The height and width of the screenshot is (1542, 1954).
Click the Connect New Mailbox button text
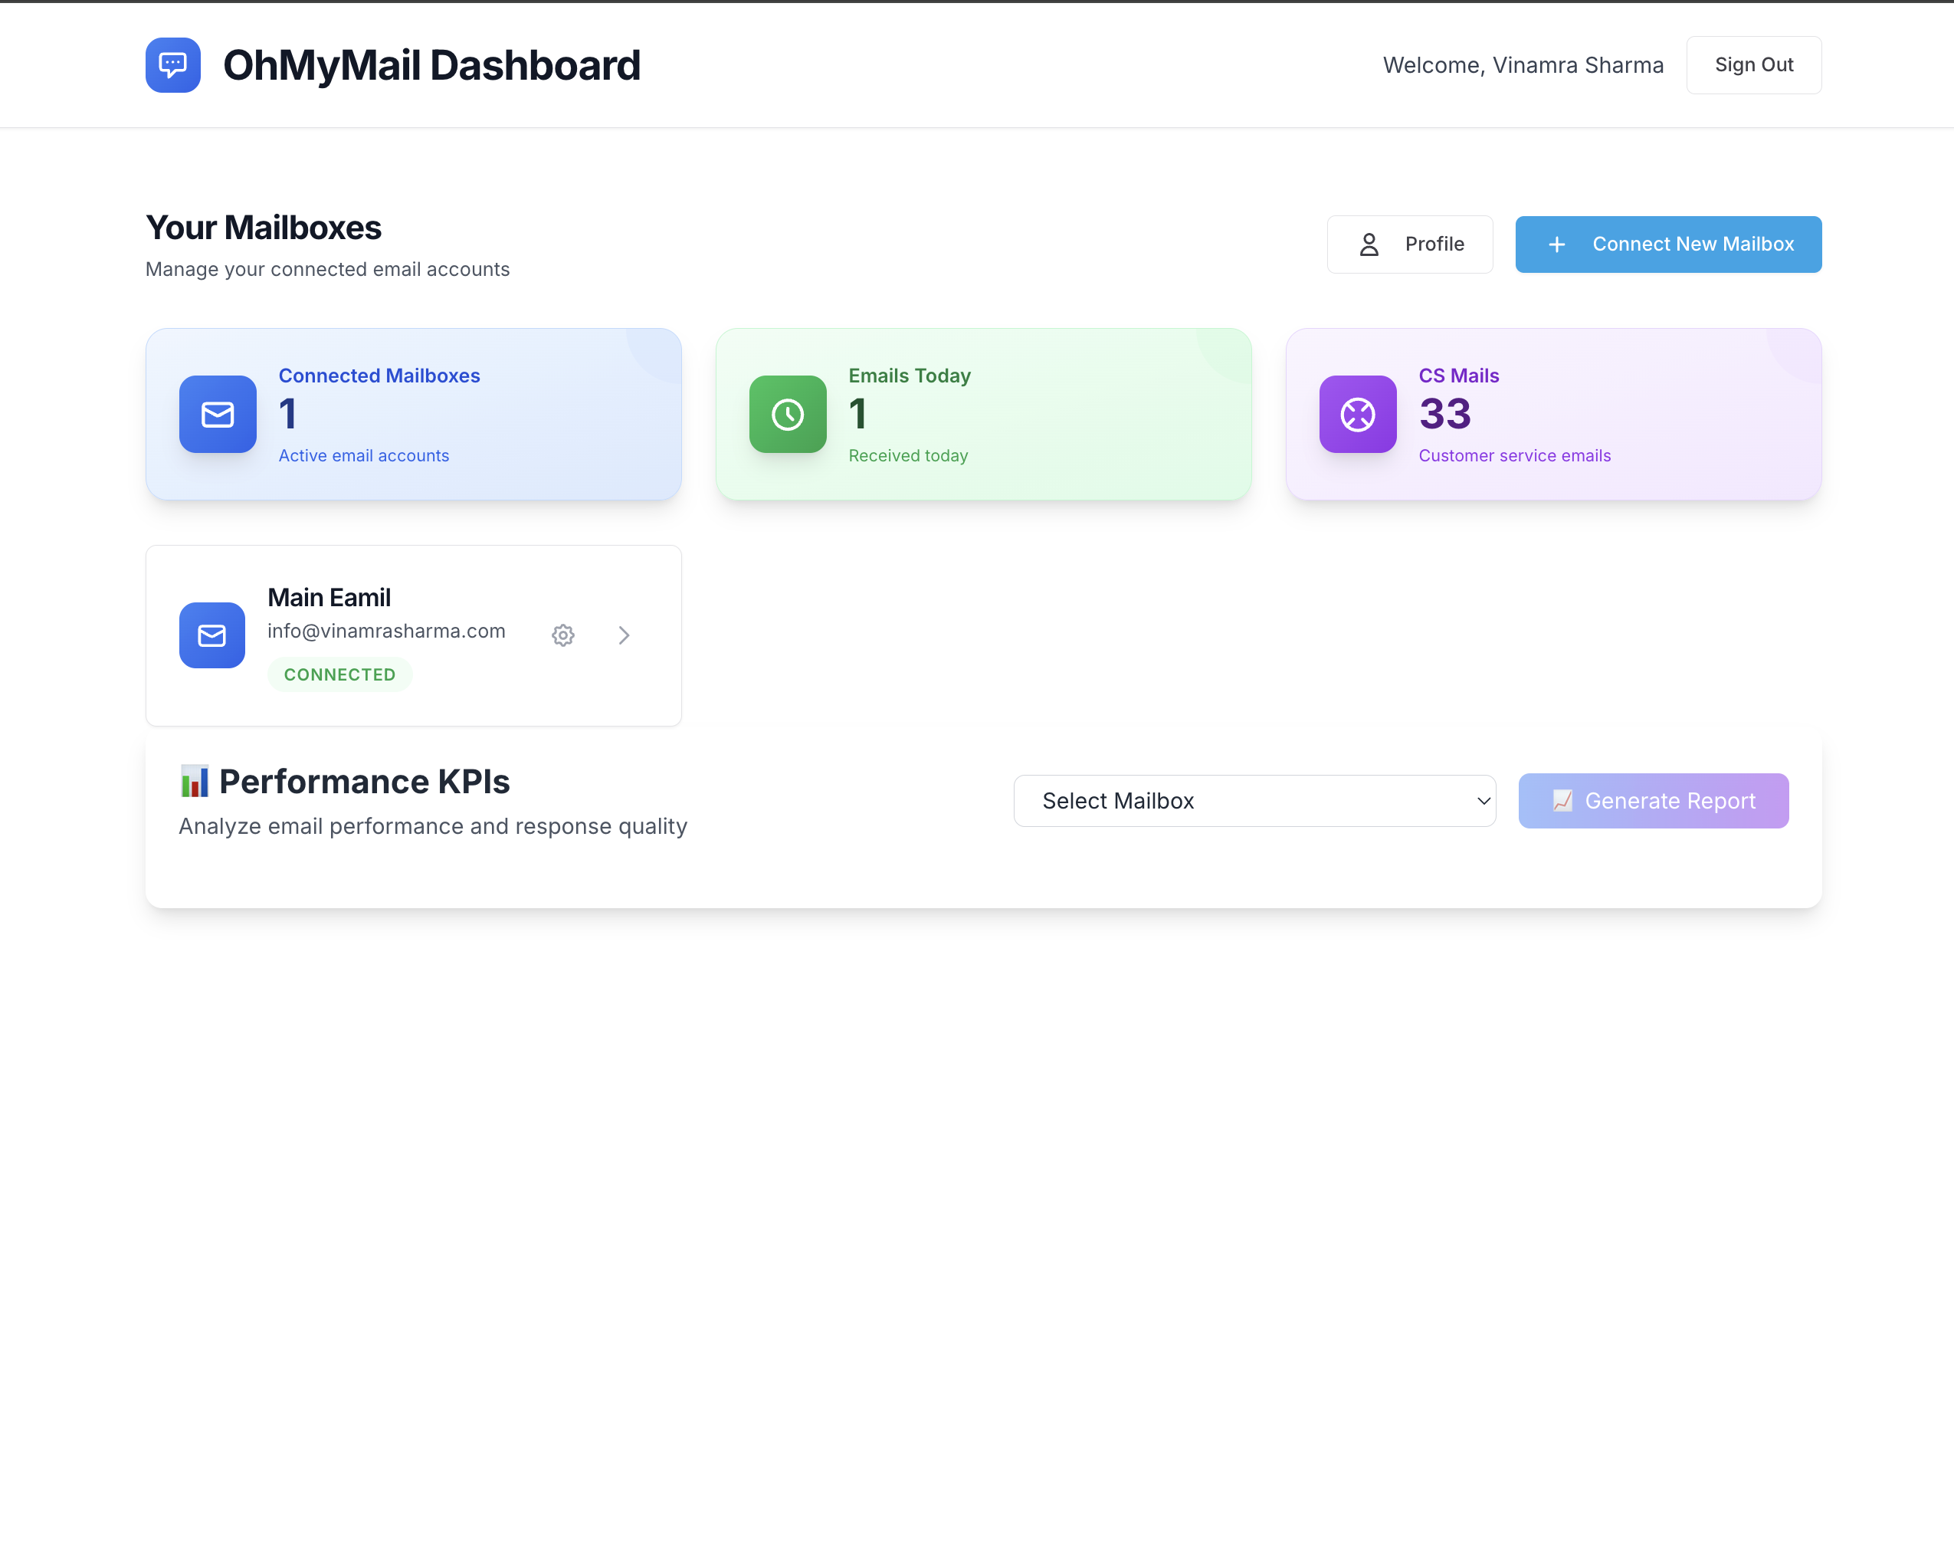tap(1692, 244)
